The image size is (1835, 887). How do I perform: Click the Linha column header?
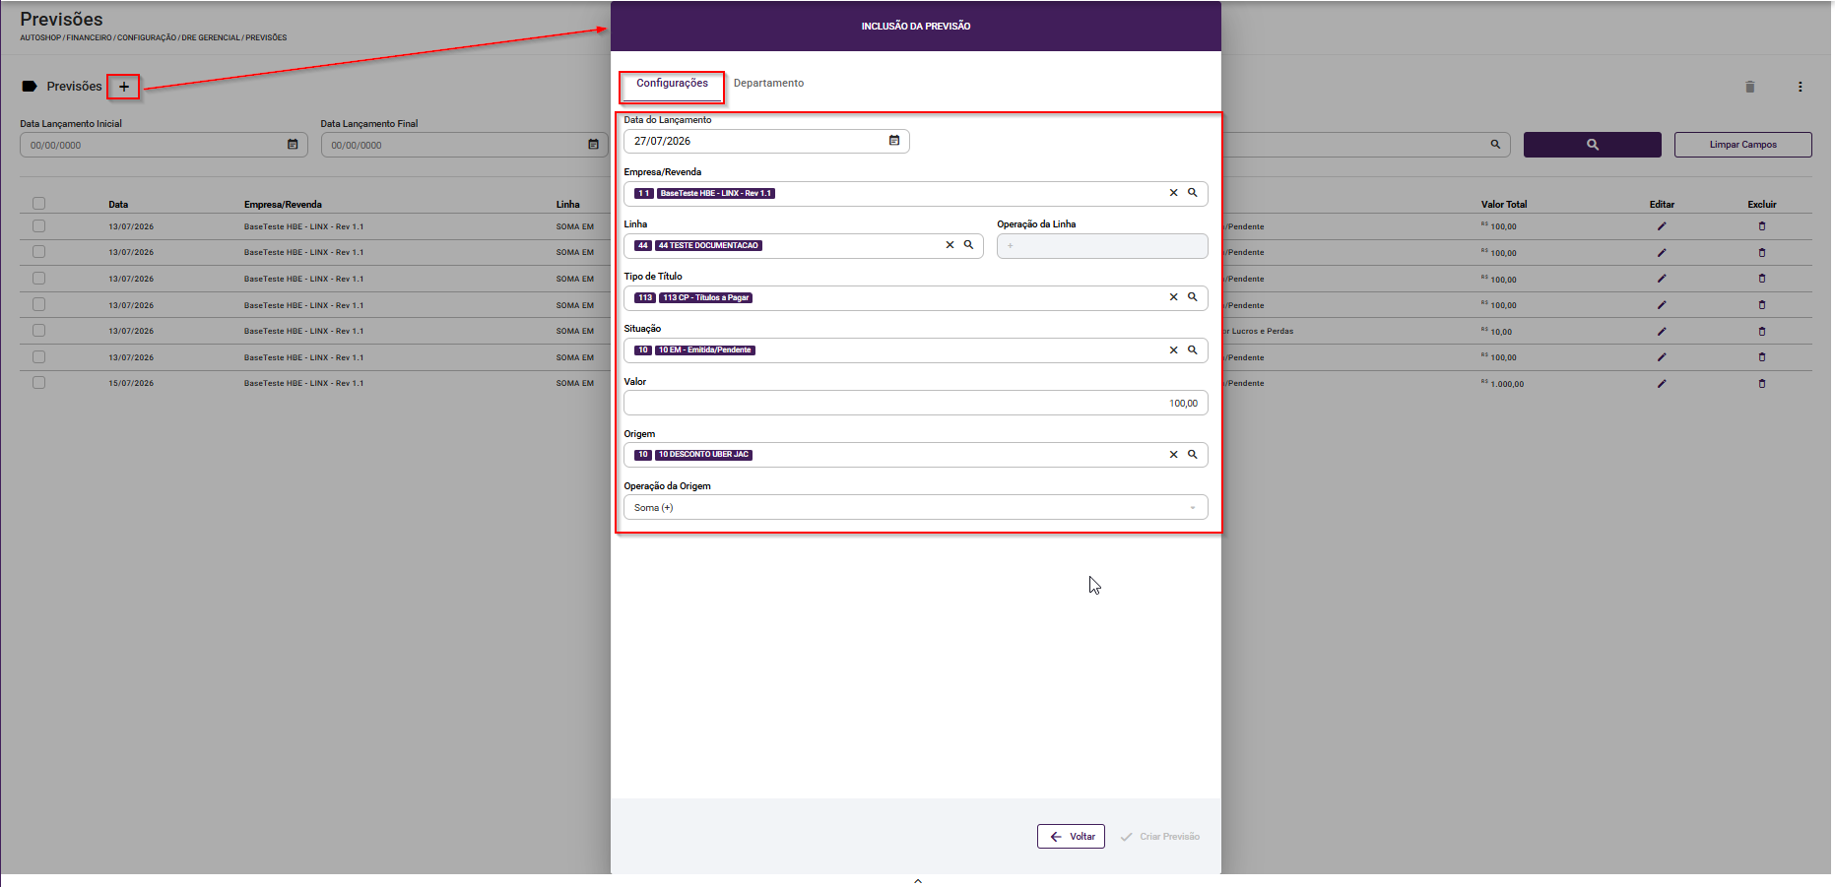pyautogui.click(x=567, y=205)
